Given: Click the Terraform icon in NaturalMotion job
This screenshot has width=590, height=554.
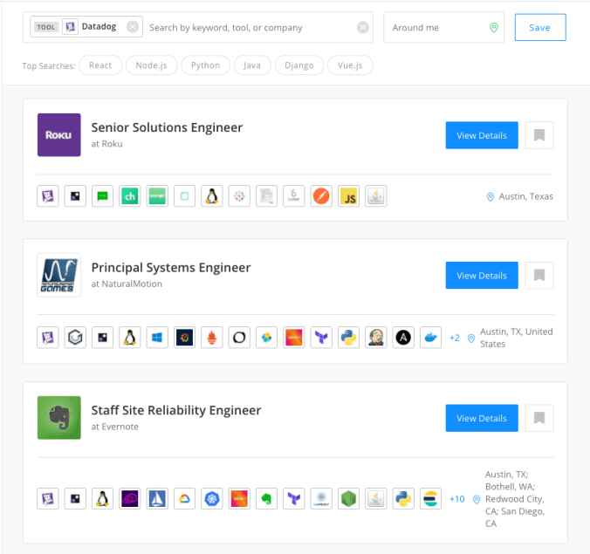Looking at the screenshot, I should 321,338.
